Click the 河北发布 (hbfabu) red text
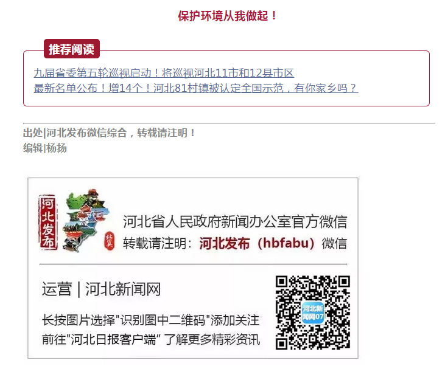 pyautogui.click(x=256, y=244)
